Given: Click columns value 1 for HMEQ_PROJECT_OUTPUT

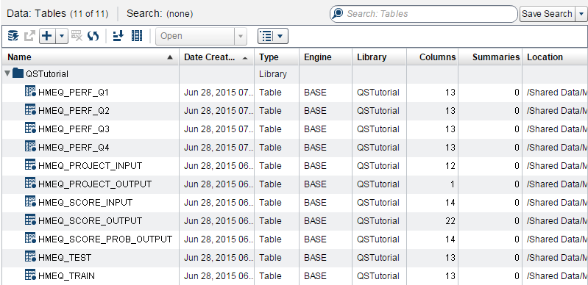Looking at the screenshot, I should coord(453,184).
